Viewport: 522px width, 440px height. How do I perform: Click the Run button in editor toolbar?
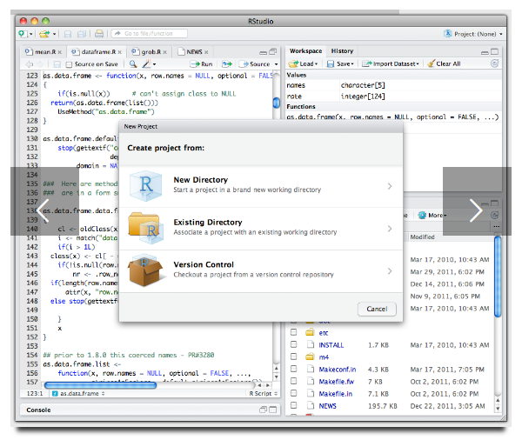[202, 63]
